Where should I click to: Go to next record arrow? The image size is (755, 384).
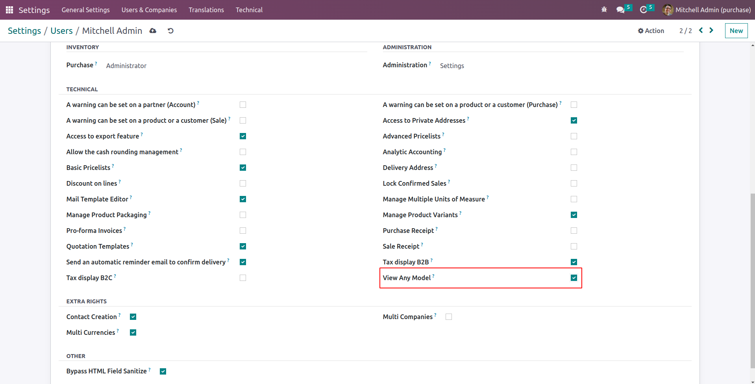(x=711, y=30)
